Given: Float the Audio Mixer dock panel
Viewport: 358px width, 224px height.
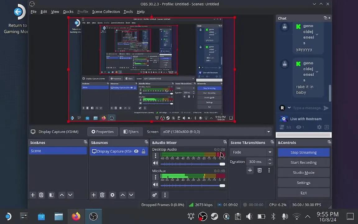Looking at the screenshot, I should (225, 142).
